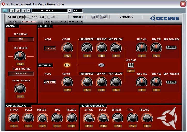This screenshot has height=132, width=187.
Task: Open the Saturation dropdown showing Off
Action: point(21,39)
